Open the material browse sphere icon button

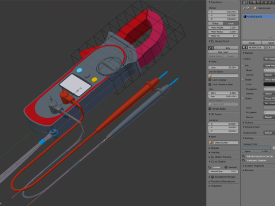point(245,47)
